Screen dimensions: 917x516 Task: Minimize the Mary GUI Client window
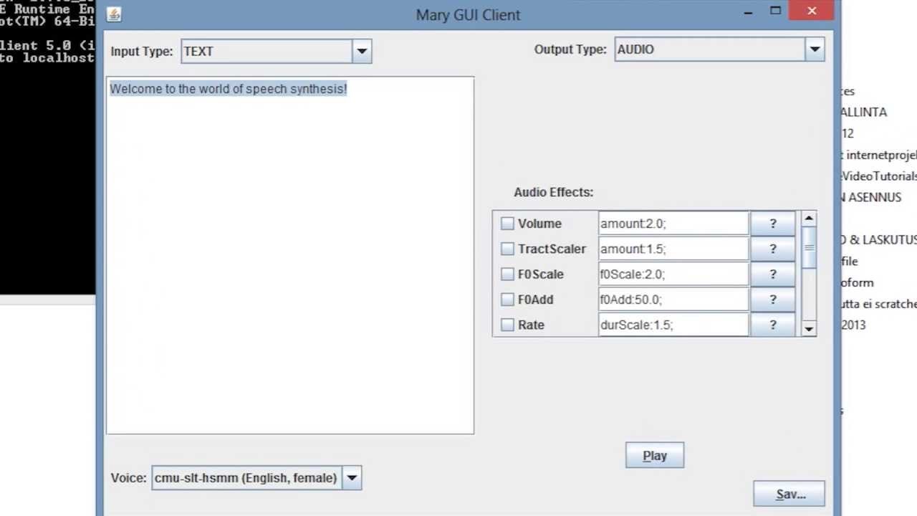pyautogui.click(x=748, y=12)
